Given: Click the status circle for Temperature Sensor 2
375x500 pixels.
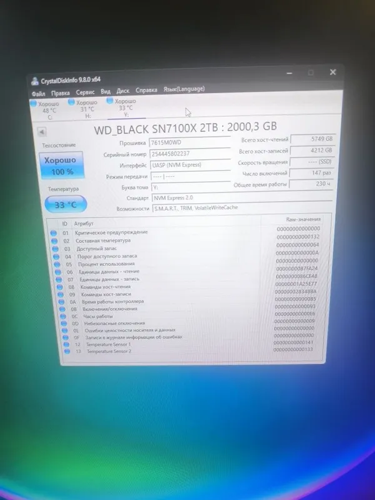Looking at the screenshot, I should click(67, 351).
